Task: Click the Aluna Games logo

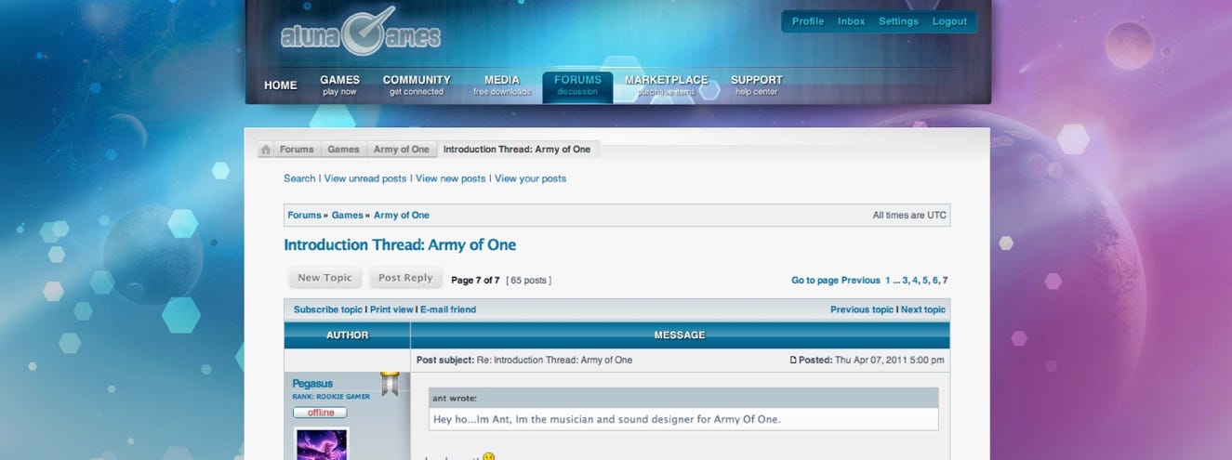Action: pyautogui.click(x=361, y=33)
